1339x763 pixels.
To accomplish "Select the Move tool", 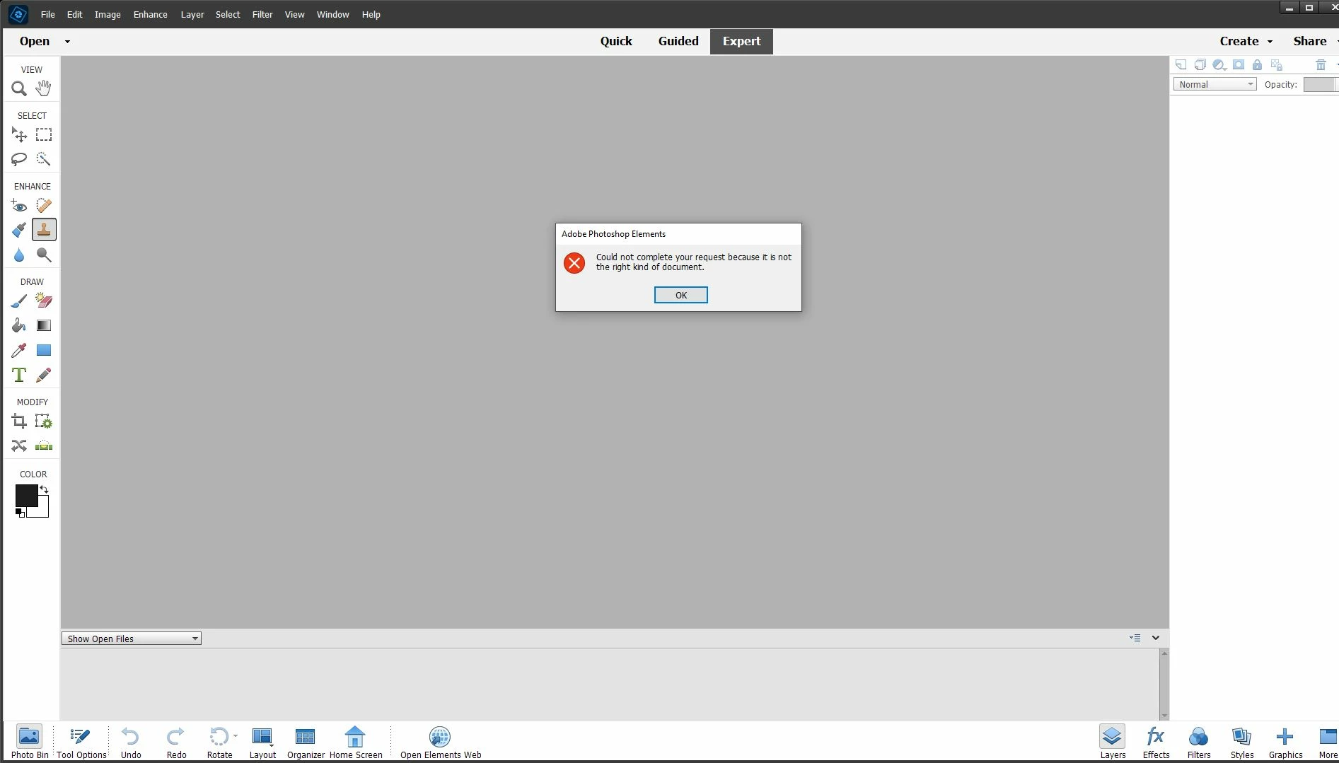I will tap(19, 134).
